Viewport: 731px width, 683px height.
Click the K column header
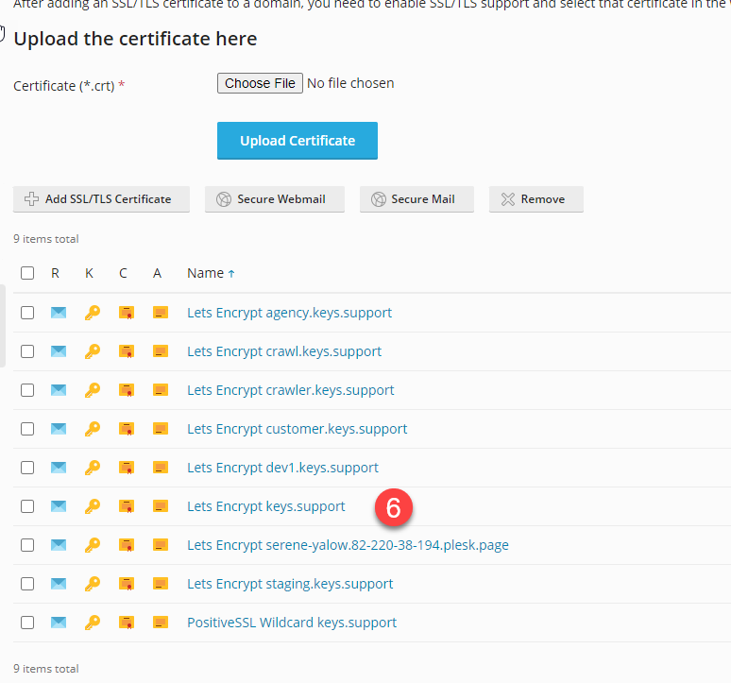click(89, 273)
